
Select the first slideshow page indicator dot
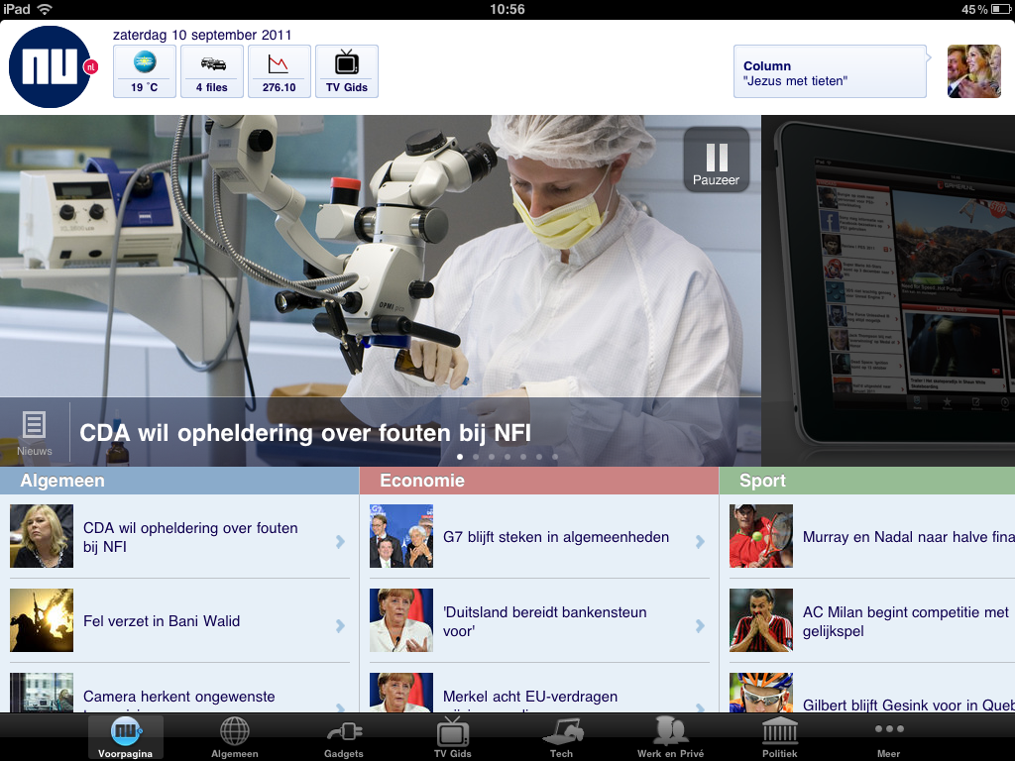460,457
